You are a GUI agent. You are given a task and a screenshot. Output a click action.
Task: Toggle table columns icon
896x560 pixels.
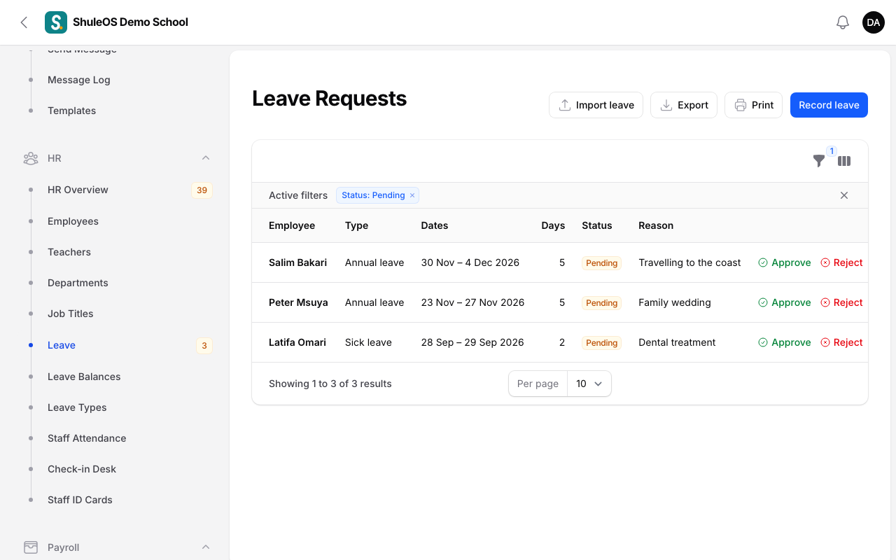[x=844, y=161]
